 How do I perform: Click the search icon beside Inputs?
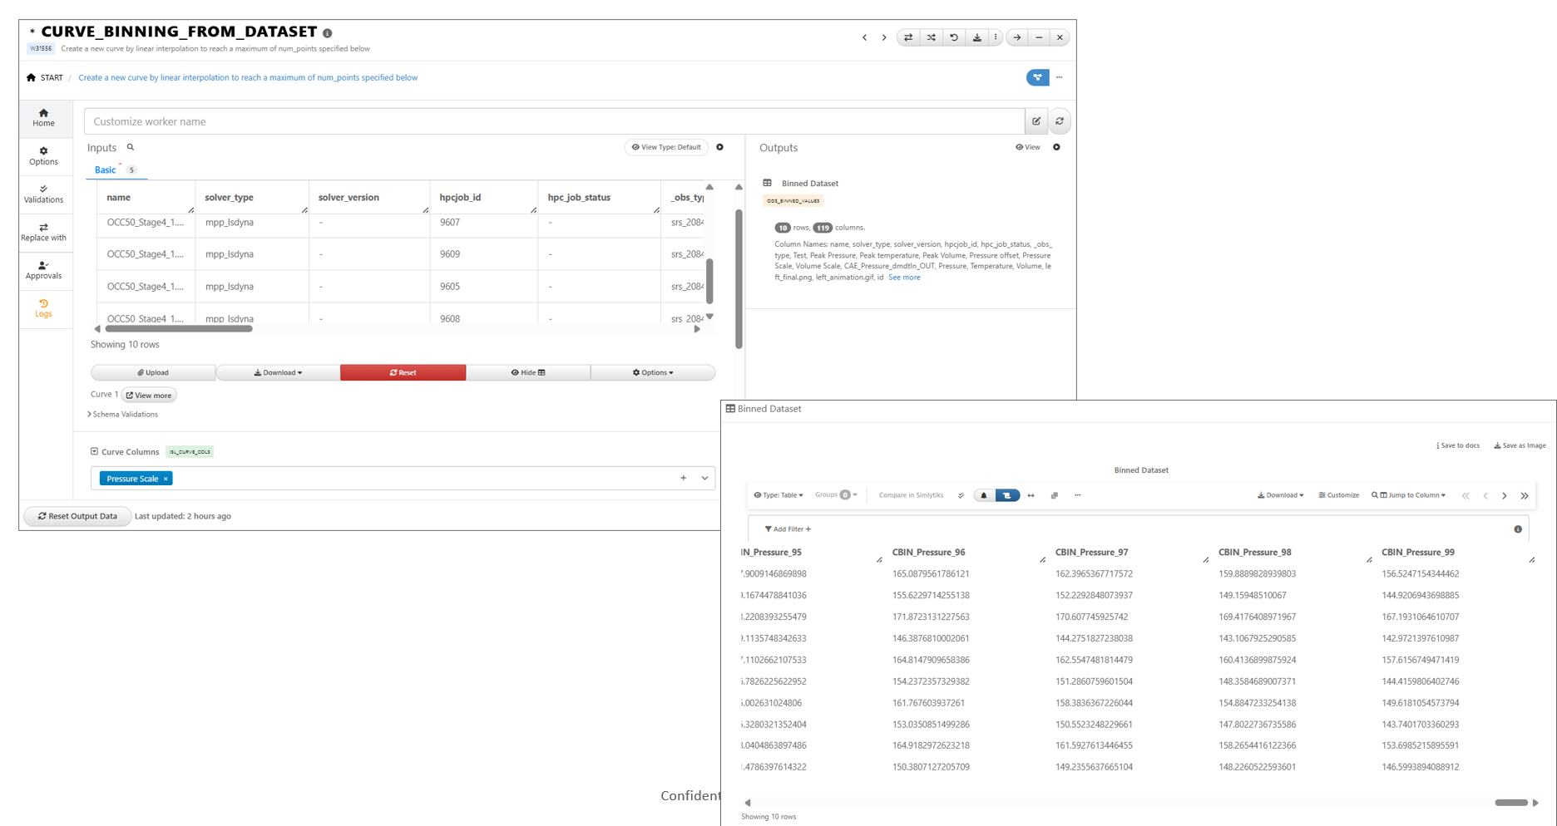(131, 147)
